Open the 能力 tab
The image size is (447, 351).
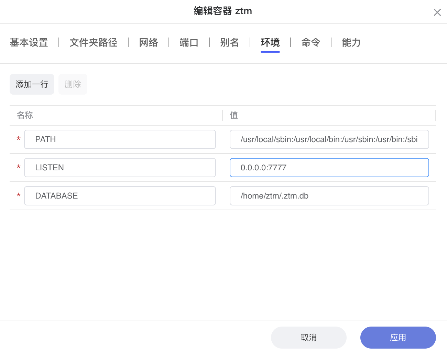click(351, 43)
